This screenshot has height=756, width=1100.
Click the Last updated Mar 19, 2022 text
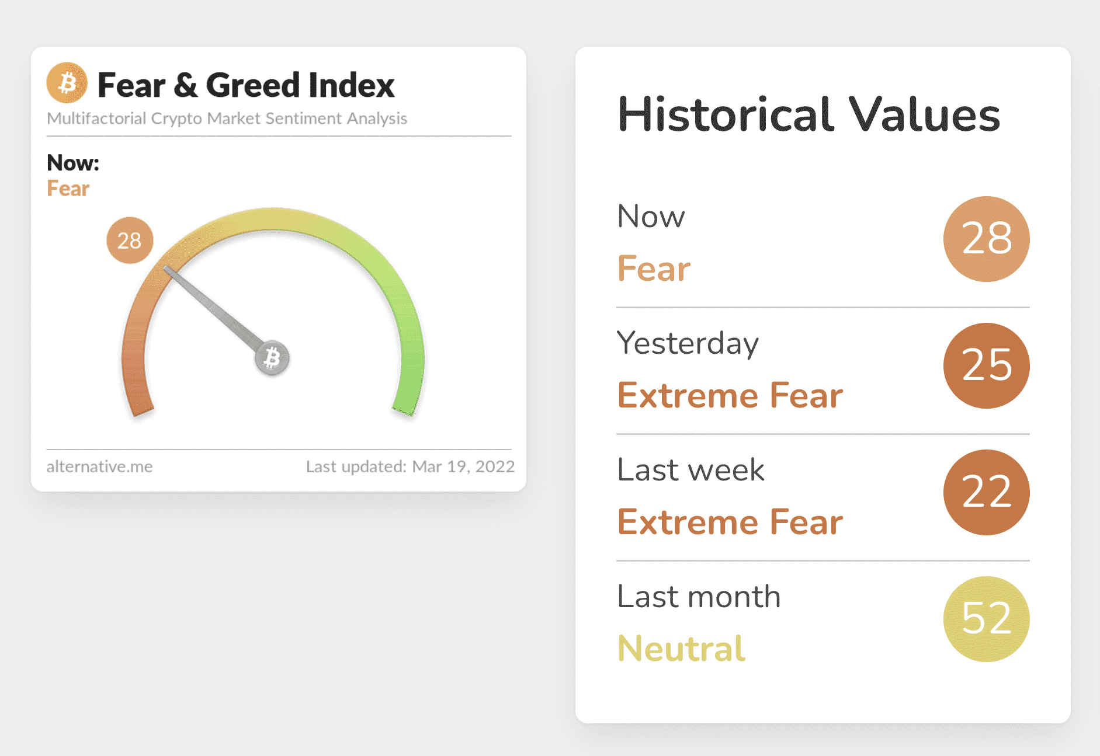tap(410, 466)
